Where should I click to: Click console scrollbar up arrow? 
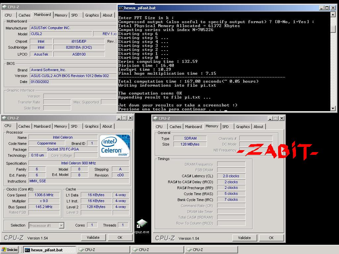pyautogui.click(x=333, y=15)
